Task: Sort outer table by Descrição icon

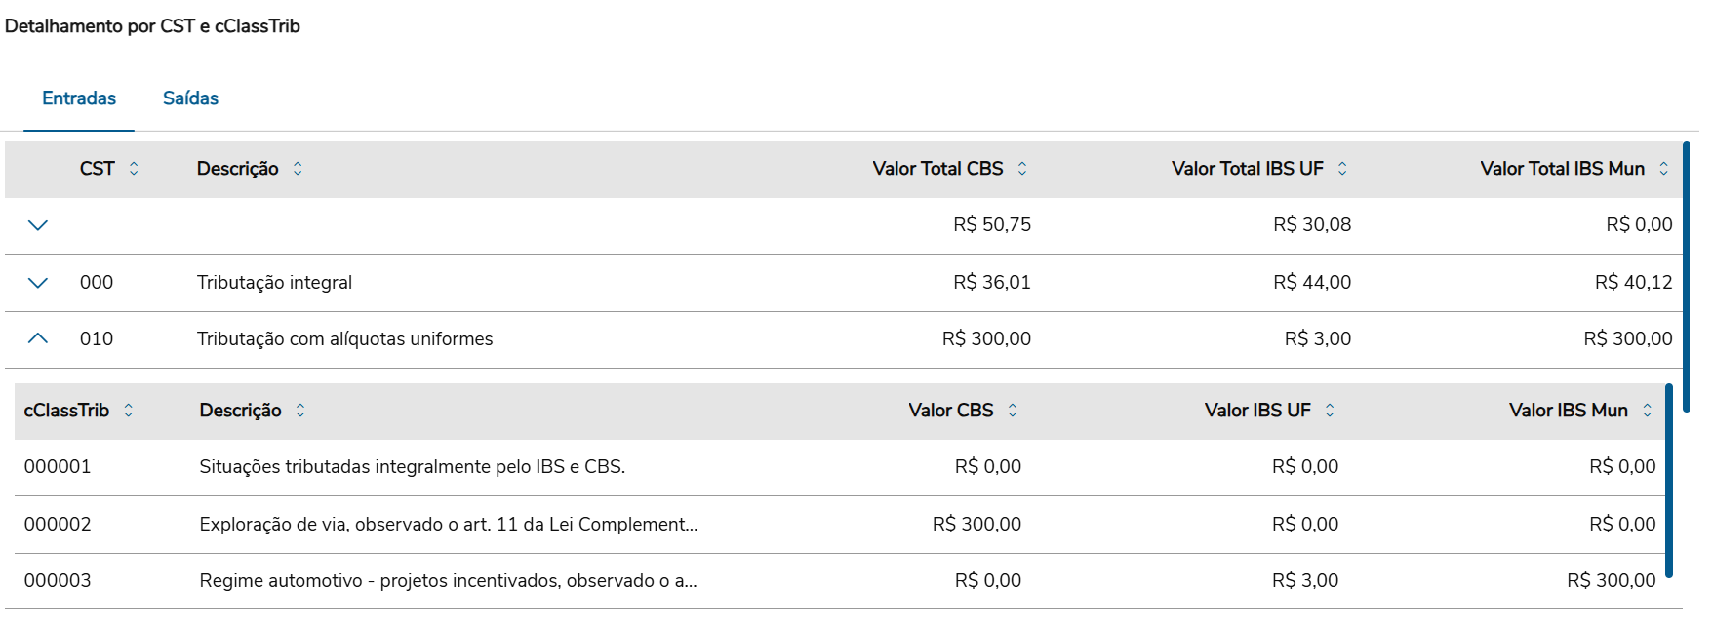Action: (298, 169)
